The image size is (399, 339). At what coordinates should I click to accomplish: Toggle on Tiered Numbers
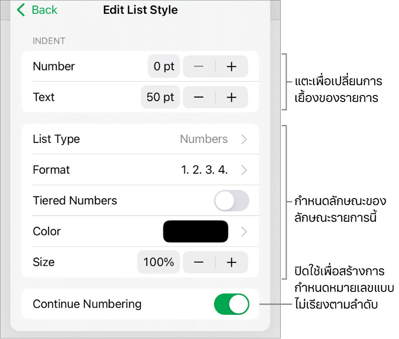click(231, 200)
